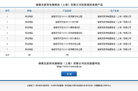Click serial number 4 cell
The image size is (138, 91).
[7, 33]
